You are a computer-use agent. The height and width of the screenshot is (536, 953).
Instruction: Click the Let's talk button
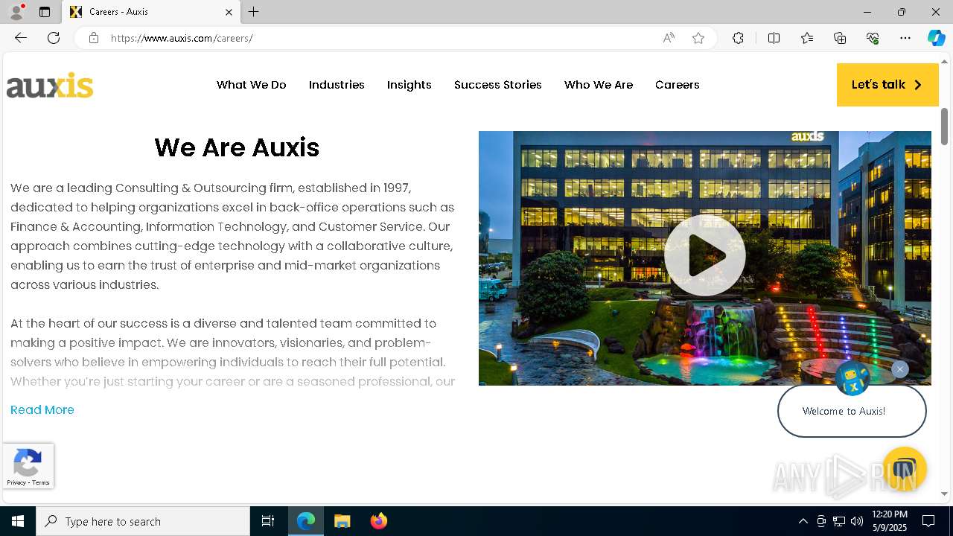coord(887,85)
